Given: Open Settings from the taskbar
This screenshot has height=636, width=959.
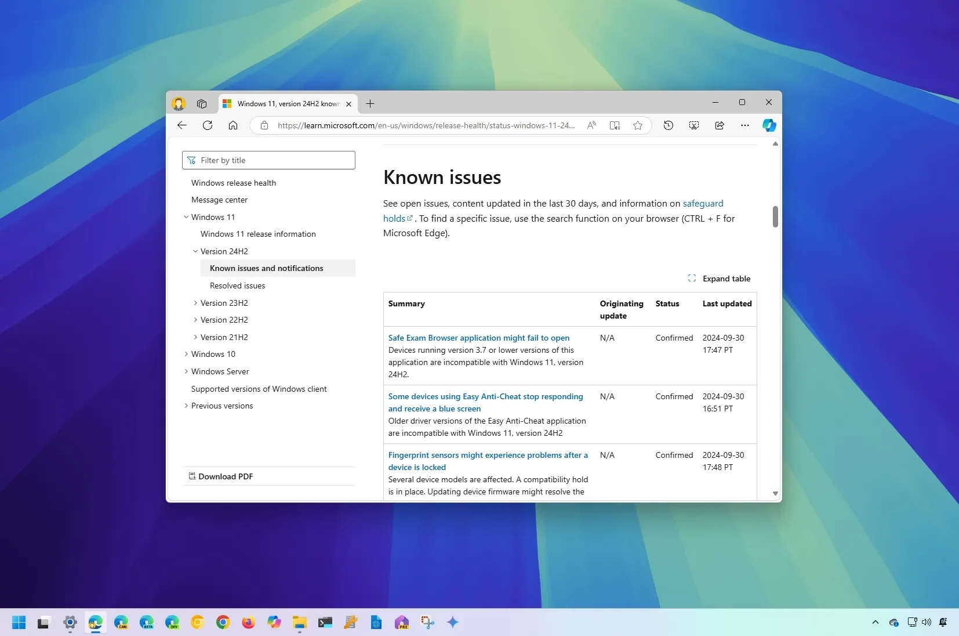Looking at the screenshot, I should coord(70,623).
